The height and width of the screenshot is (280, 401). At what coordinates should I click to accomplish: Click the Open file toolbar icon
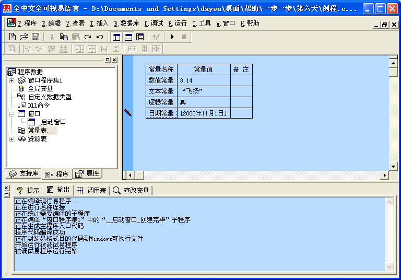tap(24, 37)
